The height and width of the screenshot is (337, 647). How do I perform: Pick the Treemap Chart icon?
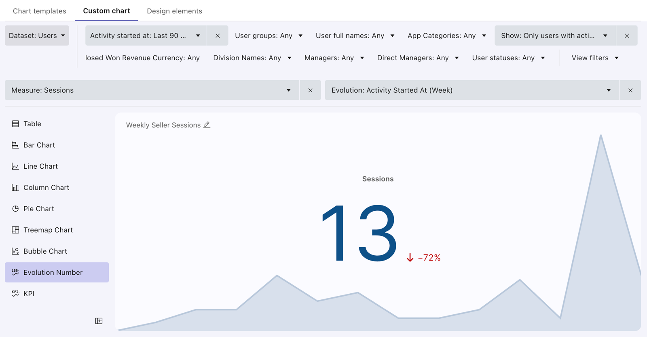pyautogui.click(x=15, y=230)
